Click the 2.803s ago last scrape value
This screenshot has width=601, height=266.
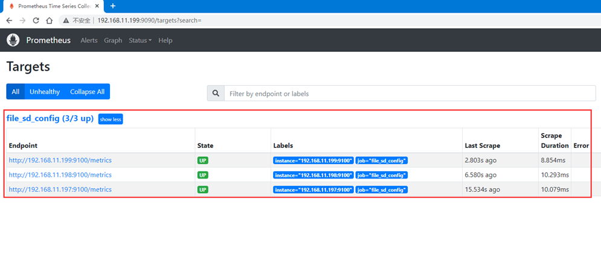[x=480, y=160]
